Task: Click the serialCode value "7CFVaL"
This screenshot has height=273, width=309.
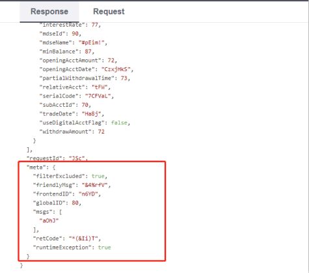Action: (98, 96)
